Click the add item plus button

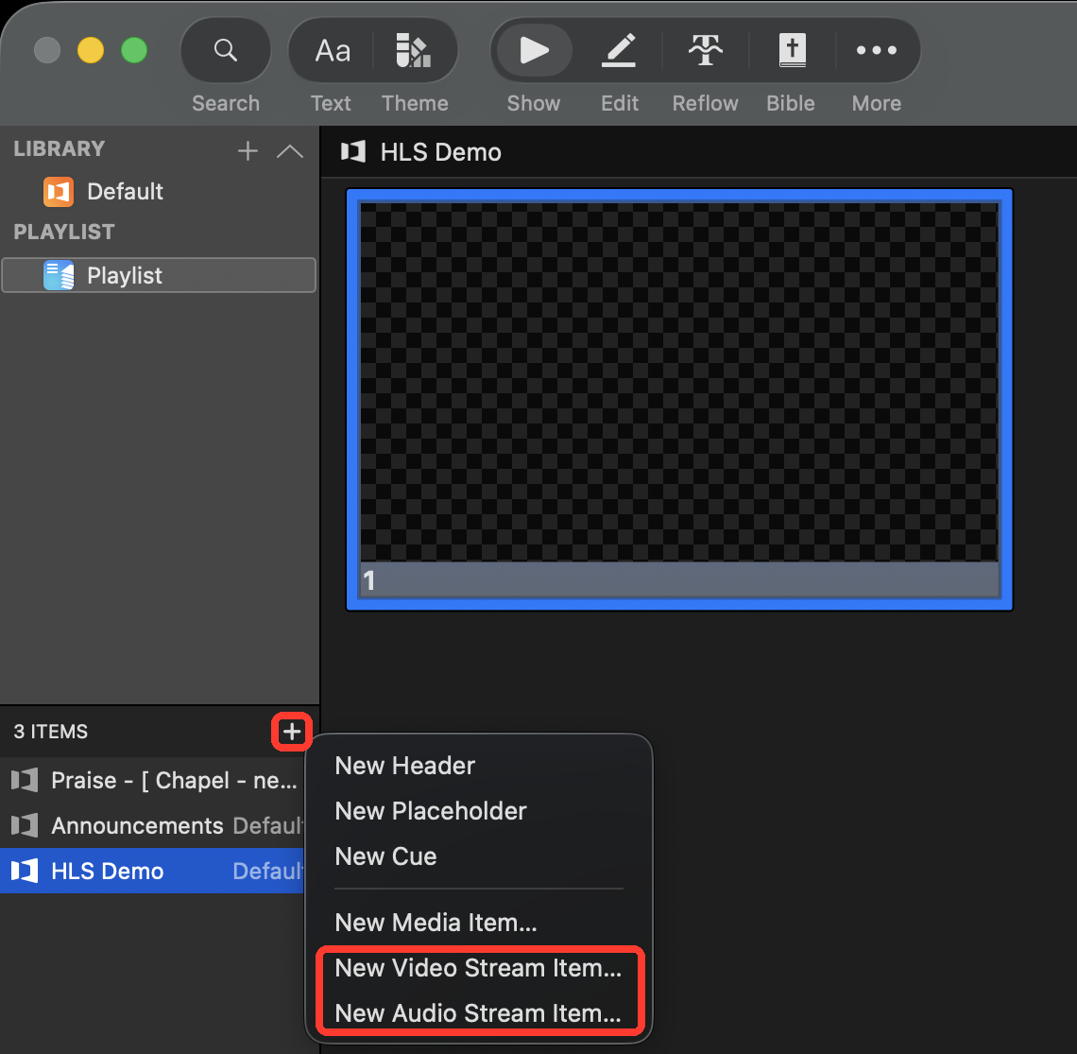[x=292, y=732]
